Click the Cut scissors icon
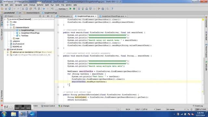208x117 pixels. click(x=23, y=9)
